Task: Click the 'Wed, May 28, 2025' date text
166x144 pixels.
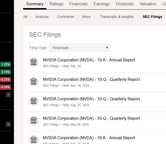Action: (x=76, y=125)
